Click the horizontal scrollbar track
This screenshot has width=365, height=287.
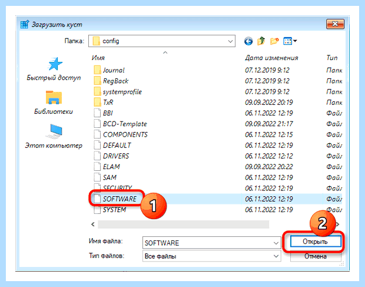click(x=184, y=225)
